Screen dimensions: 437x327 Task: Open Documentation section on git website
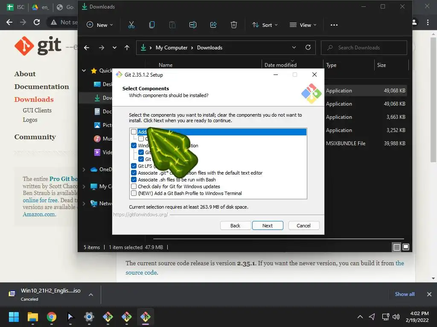[x=42, y=87]
